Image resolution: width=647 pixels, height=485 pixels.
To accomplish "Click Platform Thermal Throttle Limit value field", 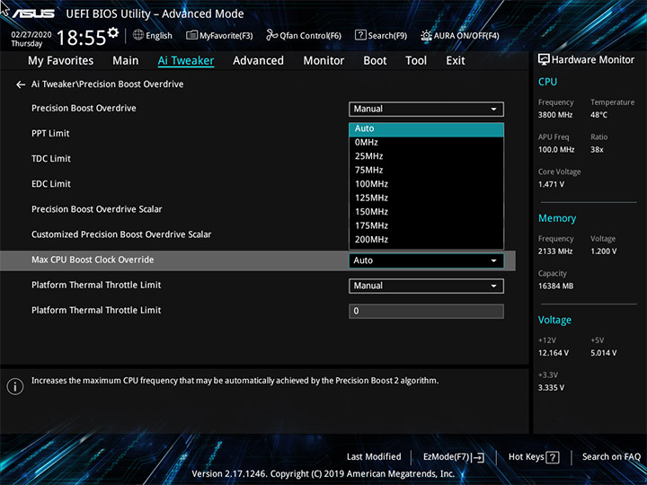I will click(x=426, y=311).
